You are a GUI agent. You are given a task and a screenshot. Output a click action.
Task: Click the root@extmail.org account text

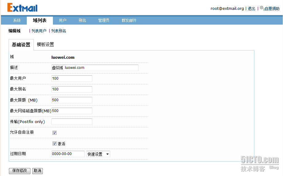[227, 9]
